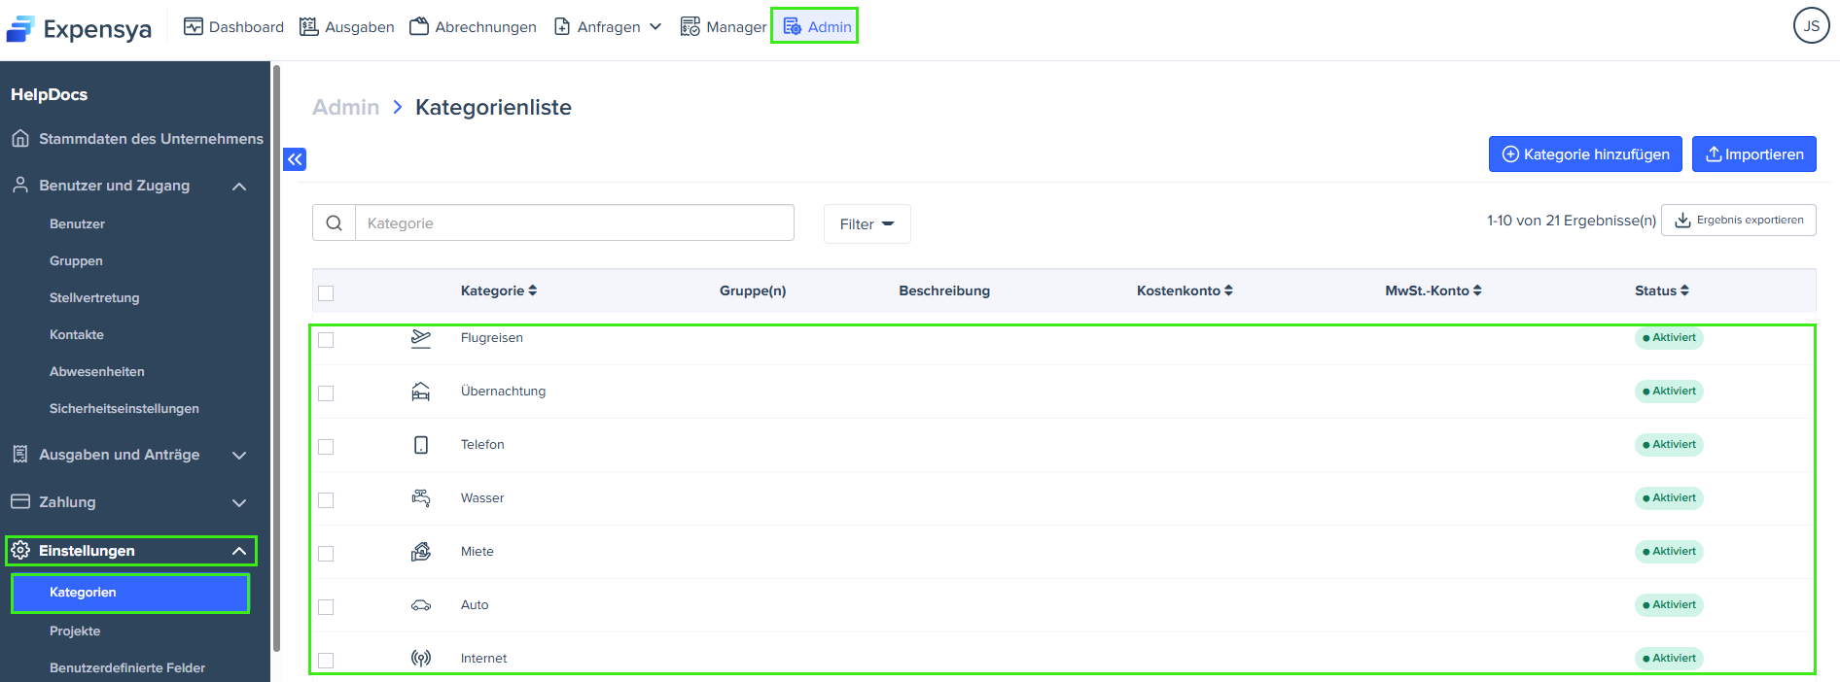The width and height of the screenshot is (1840, 682).
Task: Click the Übernachtung bed icon
Action: 421,392
